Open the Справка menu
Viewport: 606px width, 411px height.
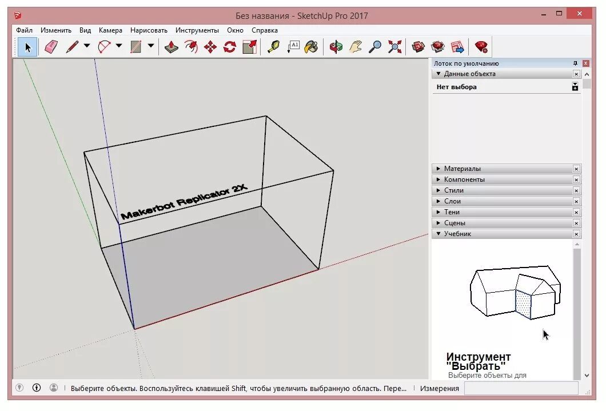click(x=264, y=30)
